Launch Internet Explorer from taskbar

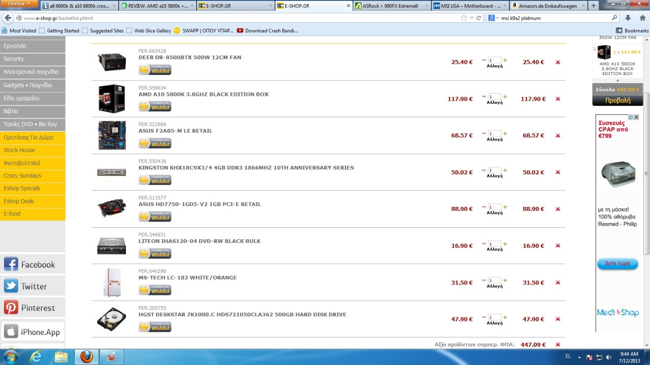tap(36, 357)
